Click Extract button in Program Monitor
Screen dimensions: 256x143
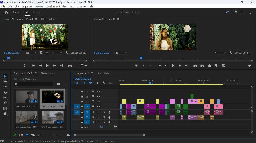pyautogui.click(x=203, y=65)
